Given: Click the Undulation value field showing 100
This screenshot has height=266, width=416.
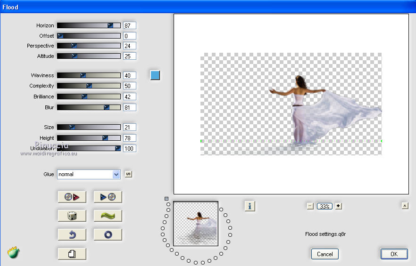Looking at the screenshot, I should point(129,148).
